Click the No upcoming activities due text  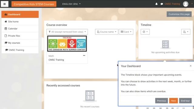[x=166, y=52]
